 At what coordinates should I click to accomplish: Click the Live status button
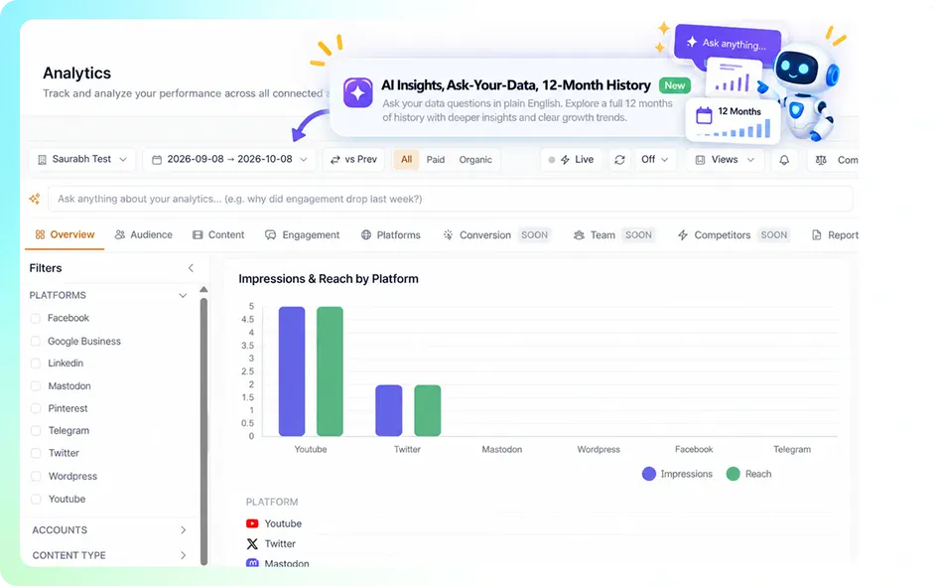pyautogui.click(x=572, y=160)
